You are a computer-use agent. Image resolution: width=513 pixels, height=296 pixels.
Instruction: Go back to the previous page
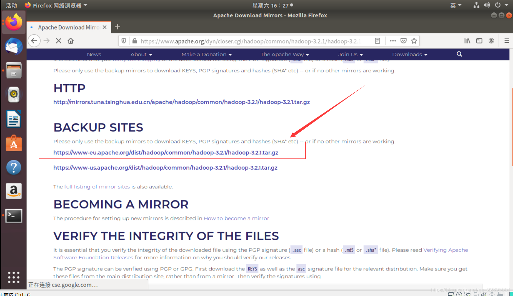click(34, 41)
